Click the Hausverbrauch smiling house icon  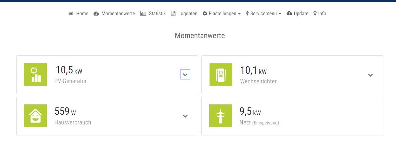click(35, 116)
